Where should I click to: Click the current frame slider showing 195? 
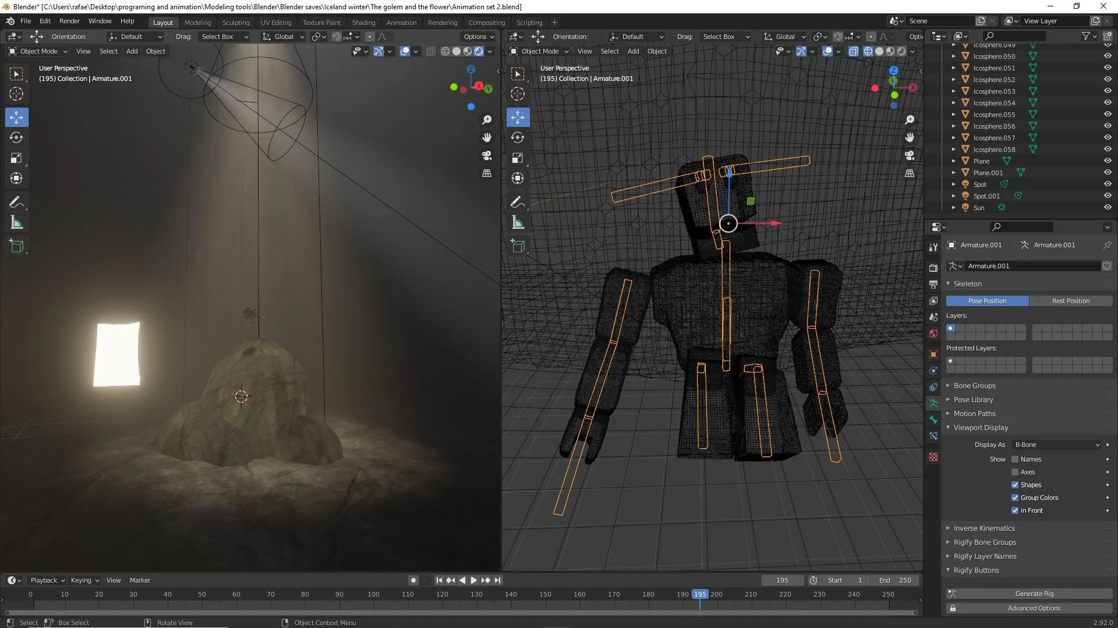783,580
